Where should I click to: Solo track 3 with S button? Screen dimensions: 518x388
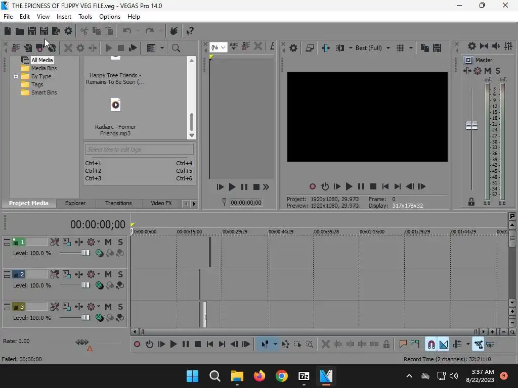pos(120,307)
